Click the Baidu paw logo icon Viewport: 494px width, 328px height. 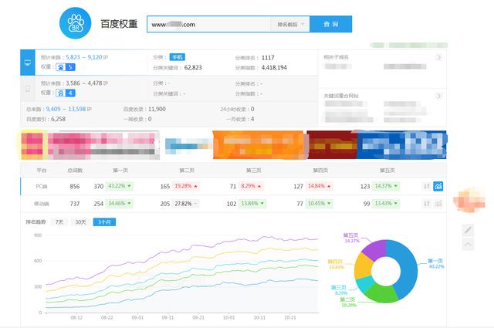74,24
